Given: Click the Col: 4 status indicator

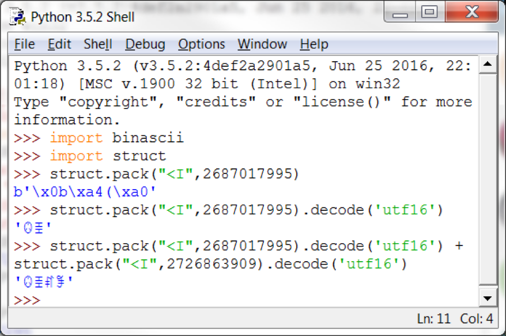Looking at the screenshot, I should [476, 319].
